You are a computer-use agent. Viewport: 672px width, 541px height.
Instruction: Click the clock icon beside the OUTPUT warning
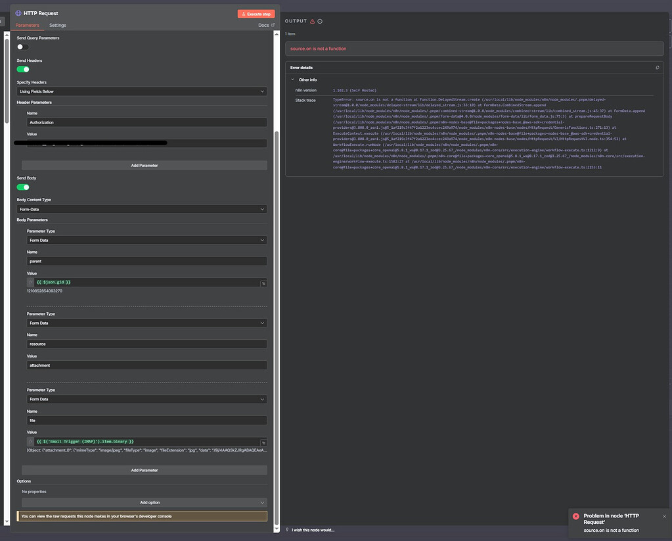[x=321, y=21]
